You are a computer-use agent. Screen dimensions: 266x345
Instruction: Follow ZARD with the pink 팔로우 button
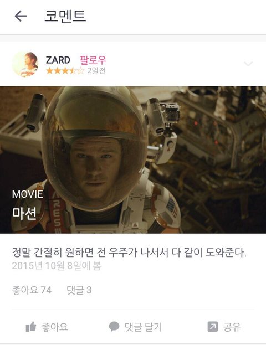pos(93,60)
